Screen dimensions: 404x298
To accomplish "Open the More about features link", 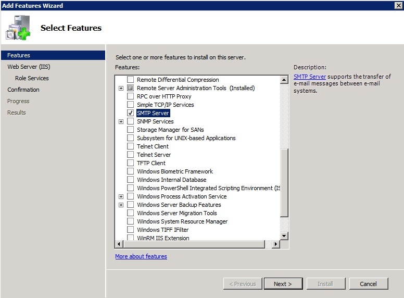I will coord(141,256).
